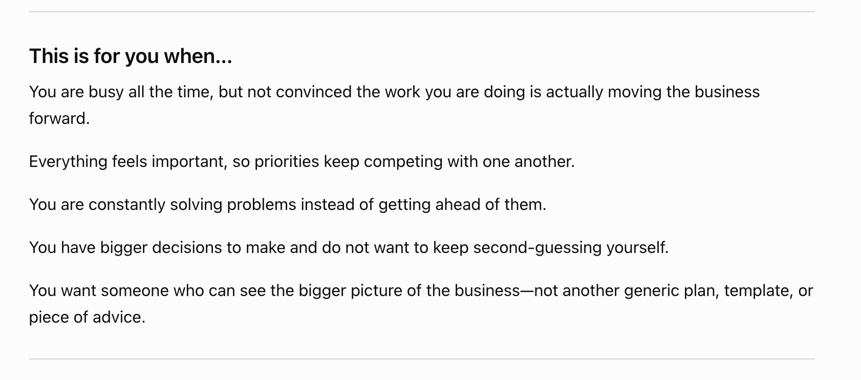Click the phrase "moving the business"

coord(684,92)
